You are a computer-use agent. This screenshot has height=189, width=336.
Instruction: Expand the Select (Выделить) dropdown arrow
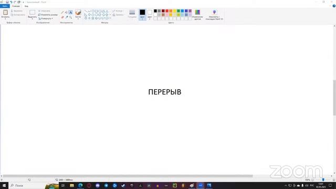33,19
